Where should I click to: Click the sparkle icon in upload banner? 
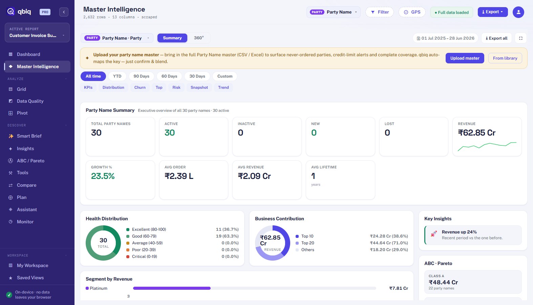(x=87, y=58)
